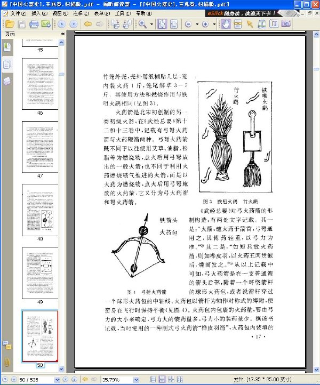Go forward with gray right arrow
The height and width of the screenshot is (385, 320).
click(x=99, y=24)
